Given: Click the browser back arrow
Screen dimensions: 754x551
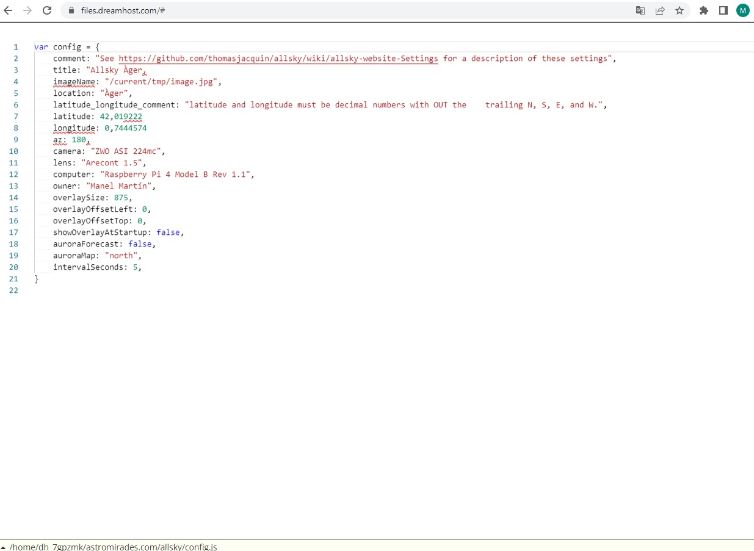Looking at the screenshot, I should click(8, 10).
